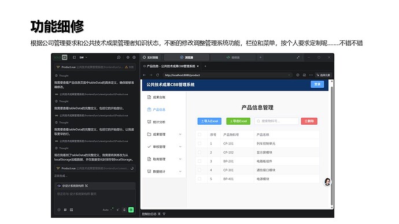Click the code brackets devtools icon
Viewport: 399px width, 224px height.
tap(311, 75)
